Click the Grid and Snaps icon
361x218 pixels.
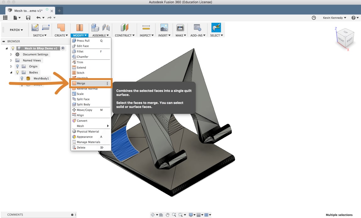pos(199,215)
